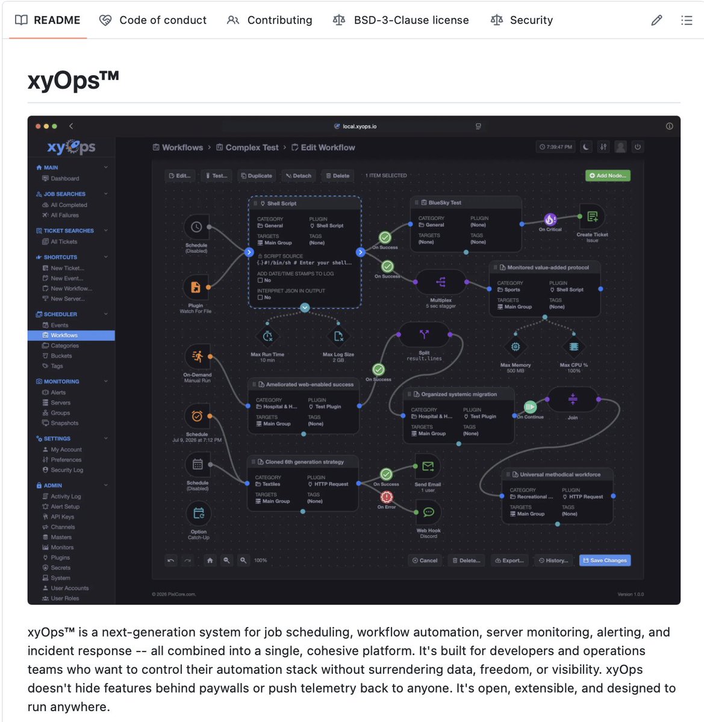Click the zoom out magnifier icon
This screenshot has width=704, height=722.
226,560
